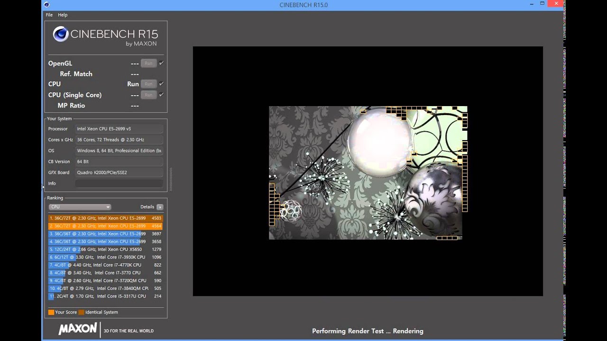Click the Identical System legend swatch
This screenshot has width=607, height=341.
tap(81, 312)
